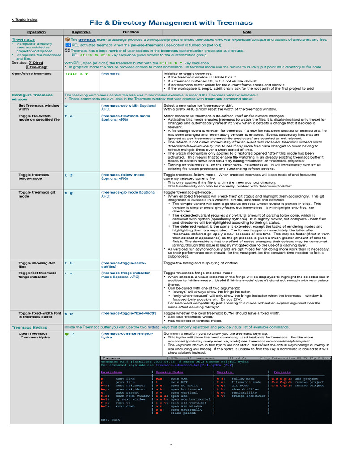
Task: Open treemacs-set-width function link
Action: click(x=129, y=108)
